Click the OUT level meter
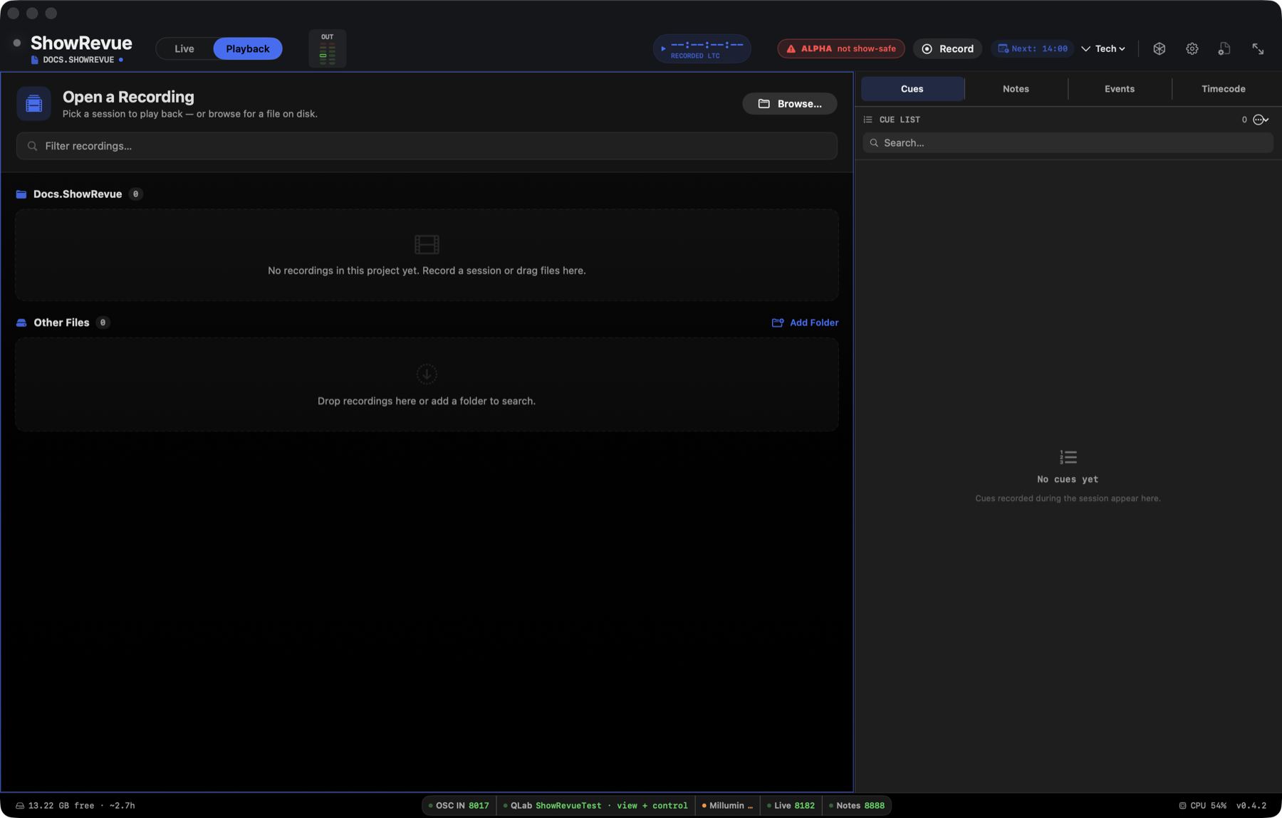The image size is (1282, 818). [x=328, y=48]
